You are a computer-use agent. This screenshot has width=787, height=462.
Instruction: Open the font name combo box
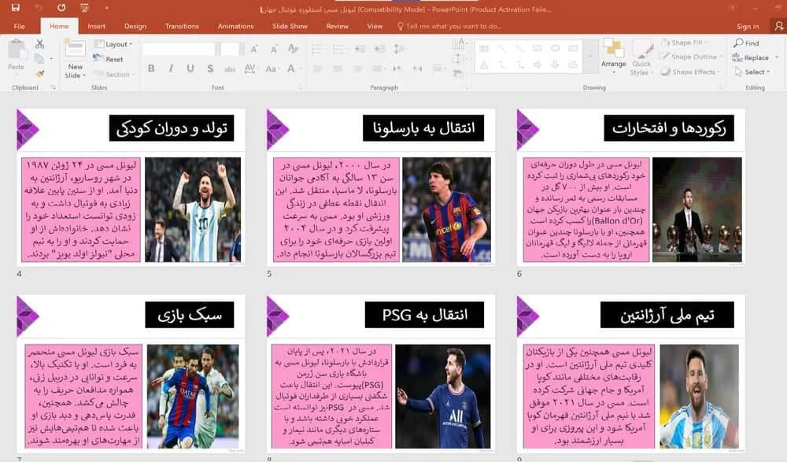tap(179, 49)
